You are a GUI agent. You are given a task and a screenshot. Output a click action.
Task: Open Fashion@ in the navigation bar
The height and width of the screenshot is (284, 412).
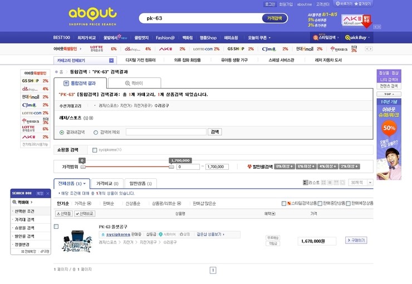point(165,38)
